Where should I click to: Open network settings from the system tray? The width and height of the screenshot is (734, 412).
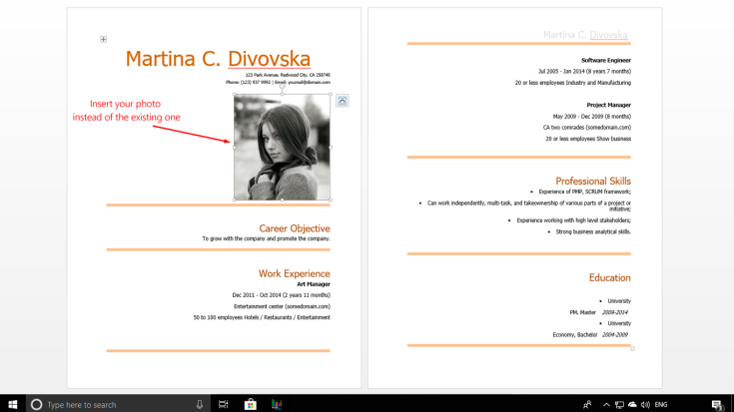[619, 404]
